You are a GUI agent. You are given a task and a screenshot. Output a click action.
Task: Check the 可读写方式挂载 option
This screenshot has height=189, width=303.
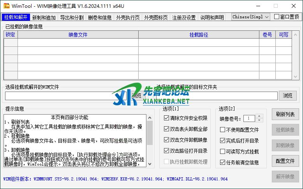click(x=223, y=152)
